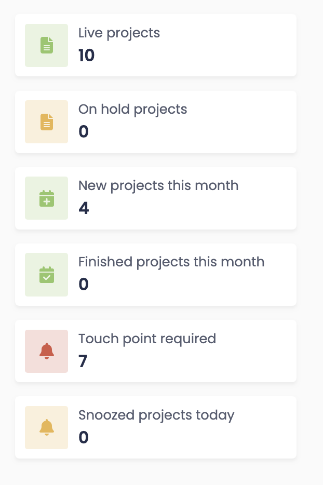This screenshot has width=323, height=485.
Task: Open the "Live projects" label
Action: click(x=119, y=33)
